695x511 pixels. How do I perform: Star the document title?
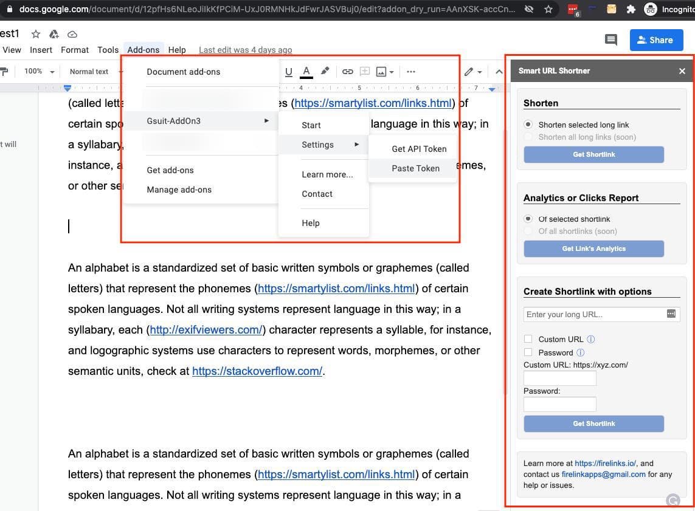pos(36,34)
